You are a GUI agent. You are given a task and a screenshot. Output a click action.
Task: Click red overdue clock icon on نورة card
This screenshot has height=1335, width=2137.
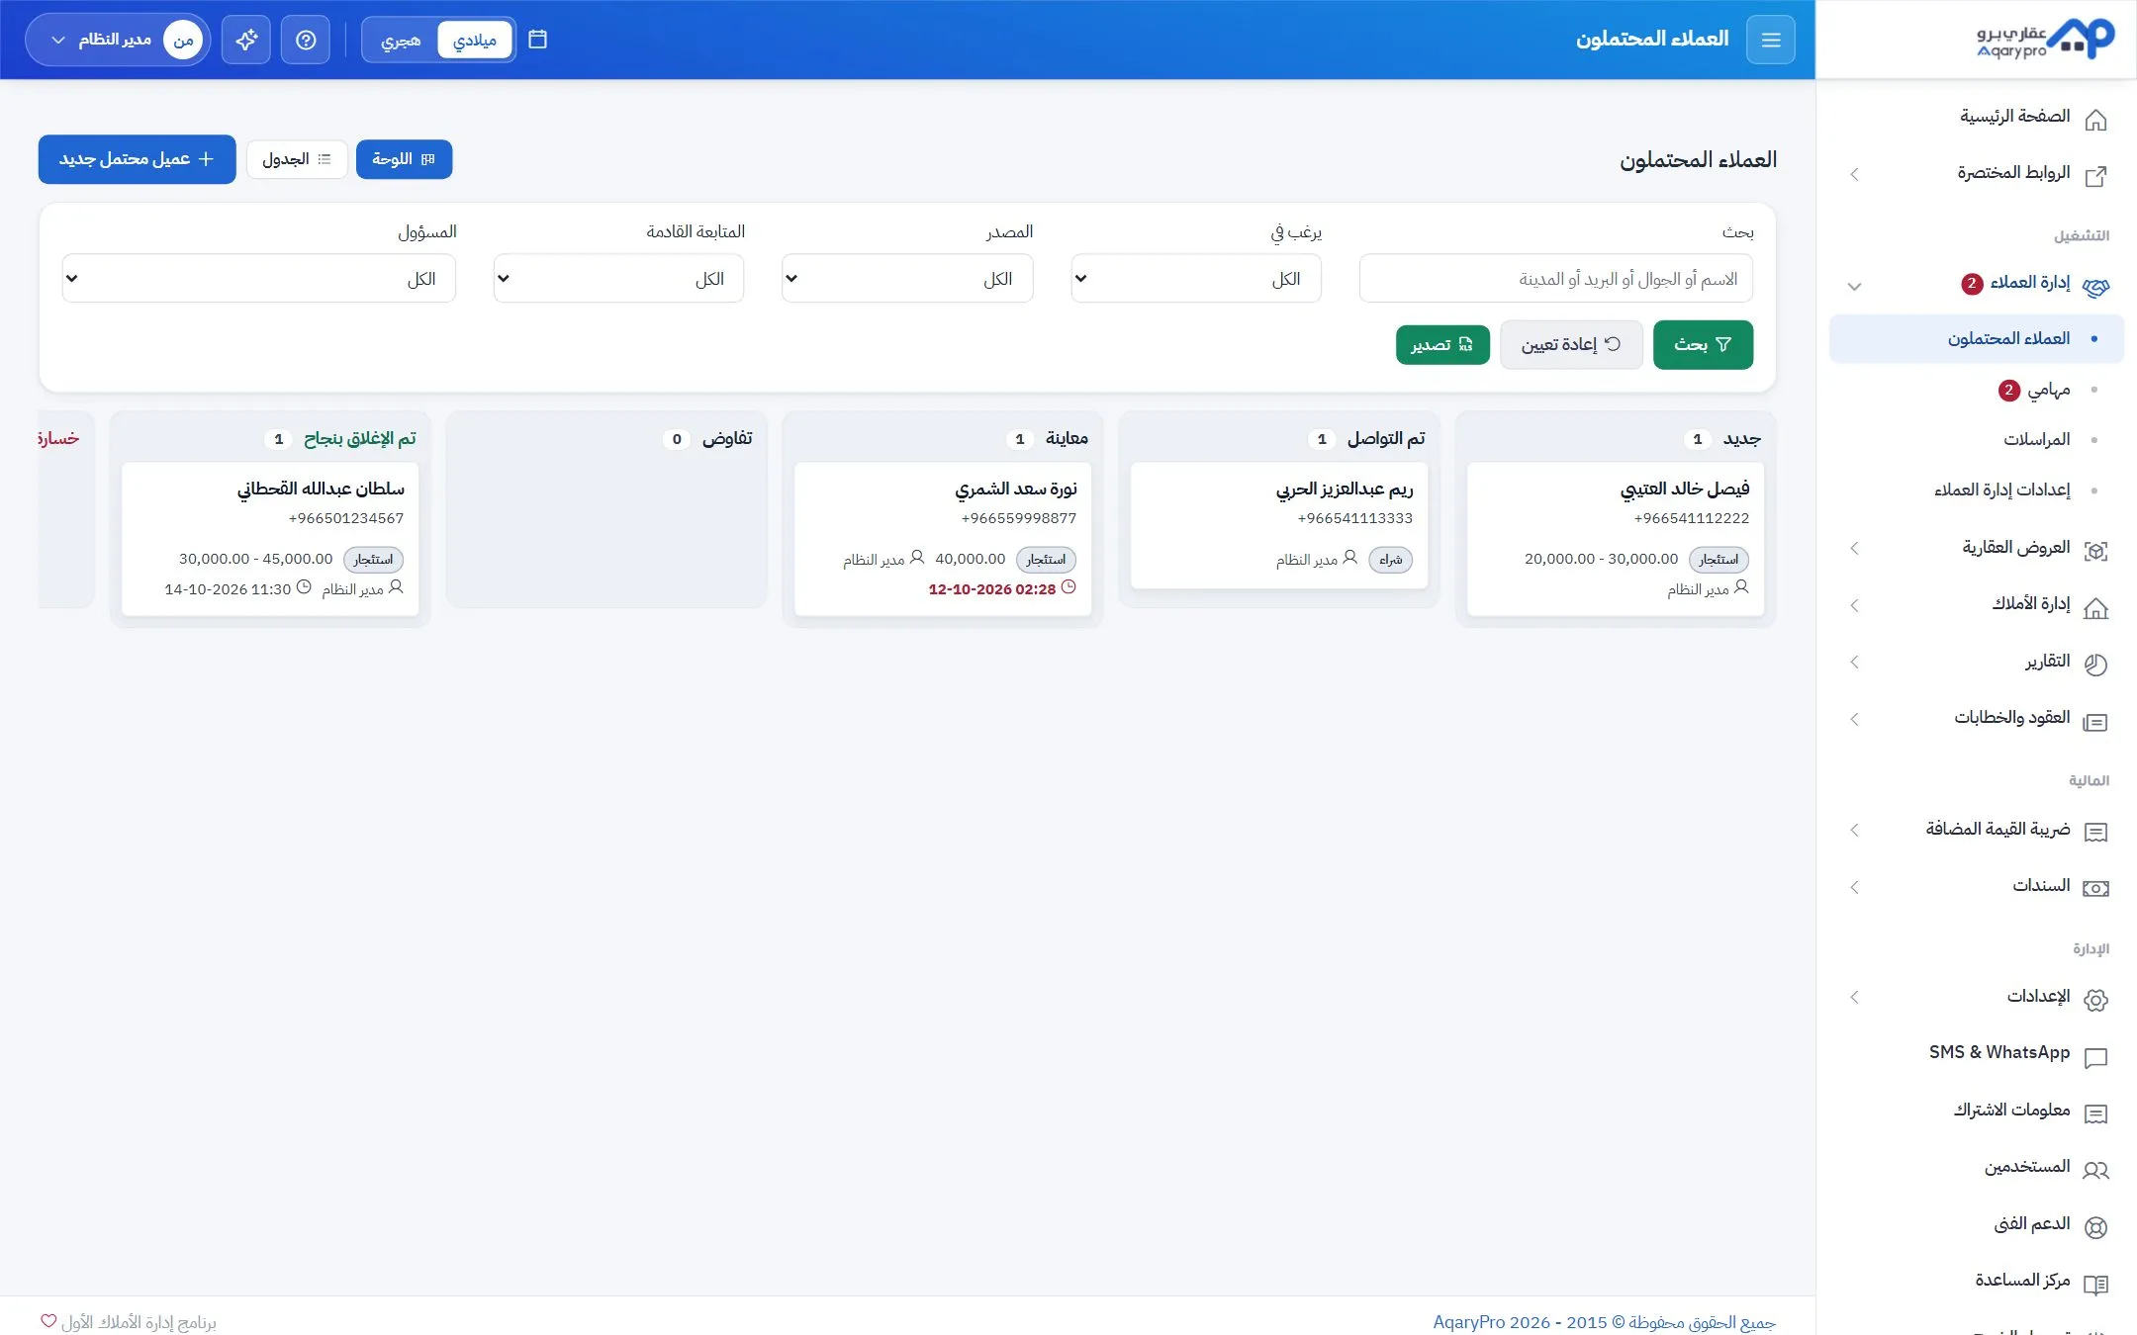(1068, 587)
